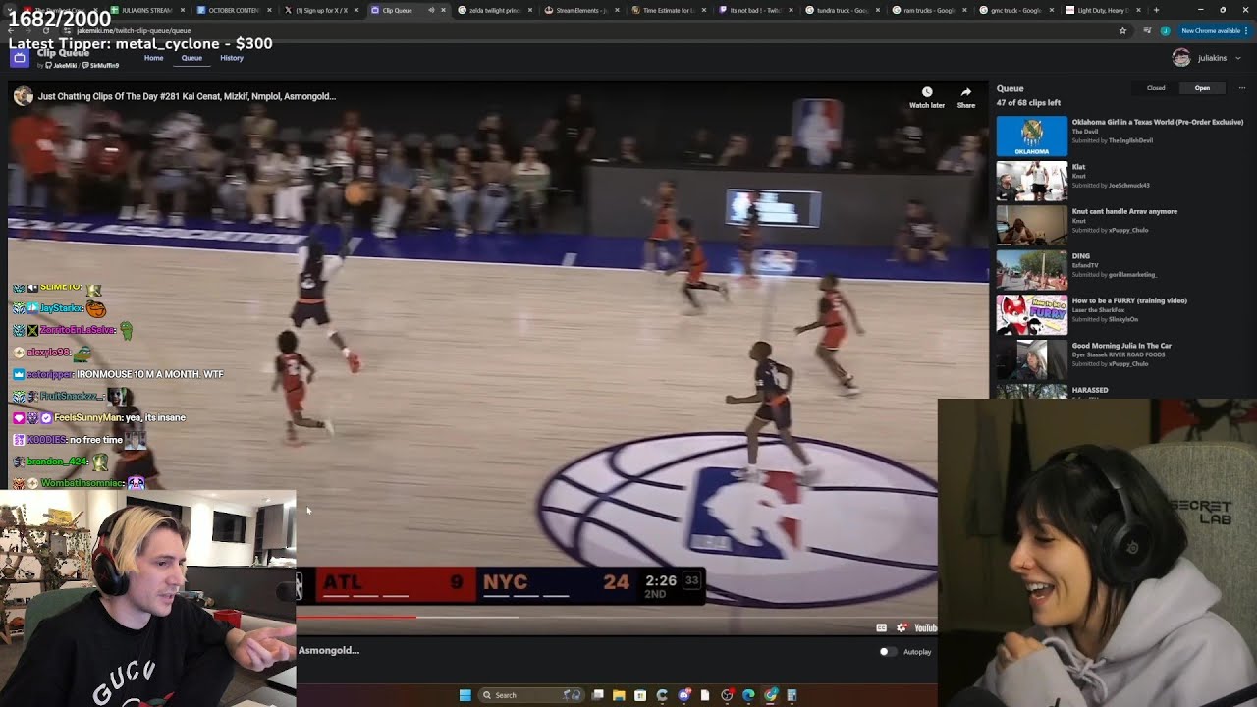Toggle the Autoplay switch
1257x707 pixels.
tap(888, 652)
